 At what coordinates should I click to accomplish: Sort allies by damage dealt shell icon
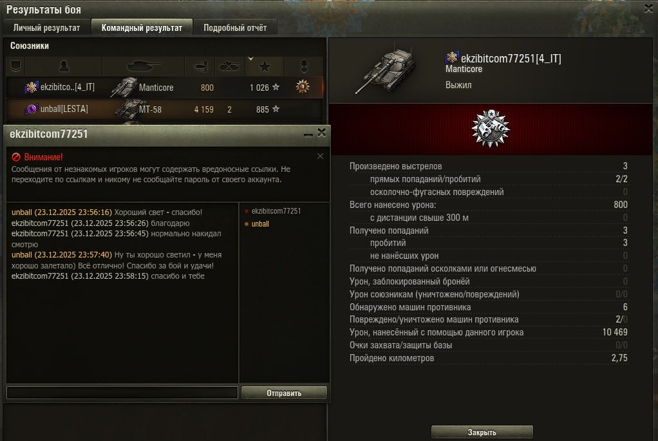coord(201,66)
